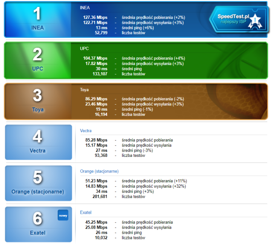Open the Exatel heading link above its stats
Image resolution: width=272 pixels, height=244 pixels.
(86, 212)
